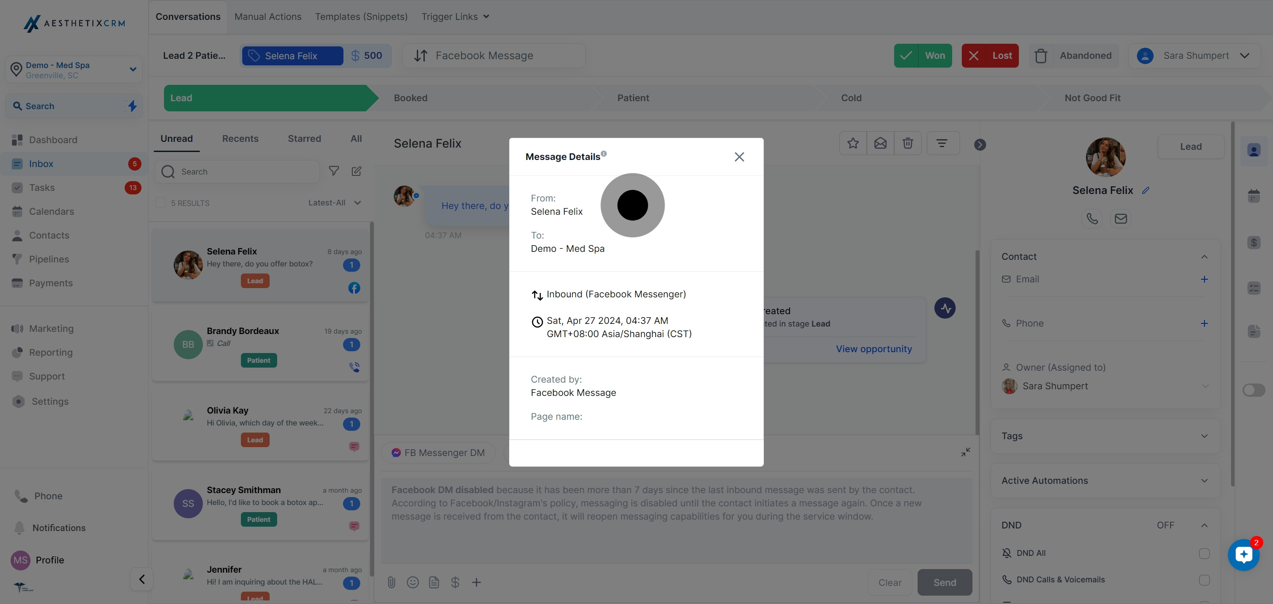The image size is (1273, 604).
Task: Switch to the Recents tab
Action: click(x=240, y=139)
